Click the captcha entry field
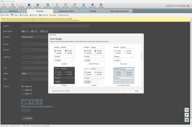The height and width of the screenshot is (127, 192). 26,111
